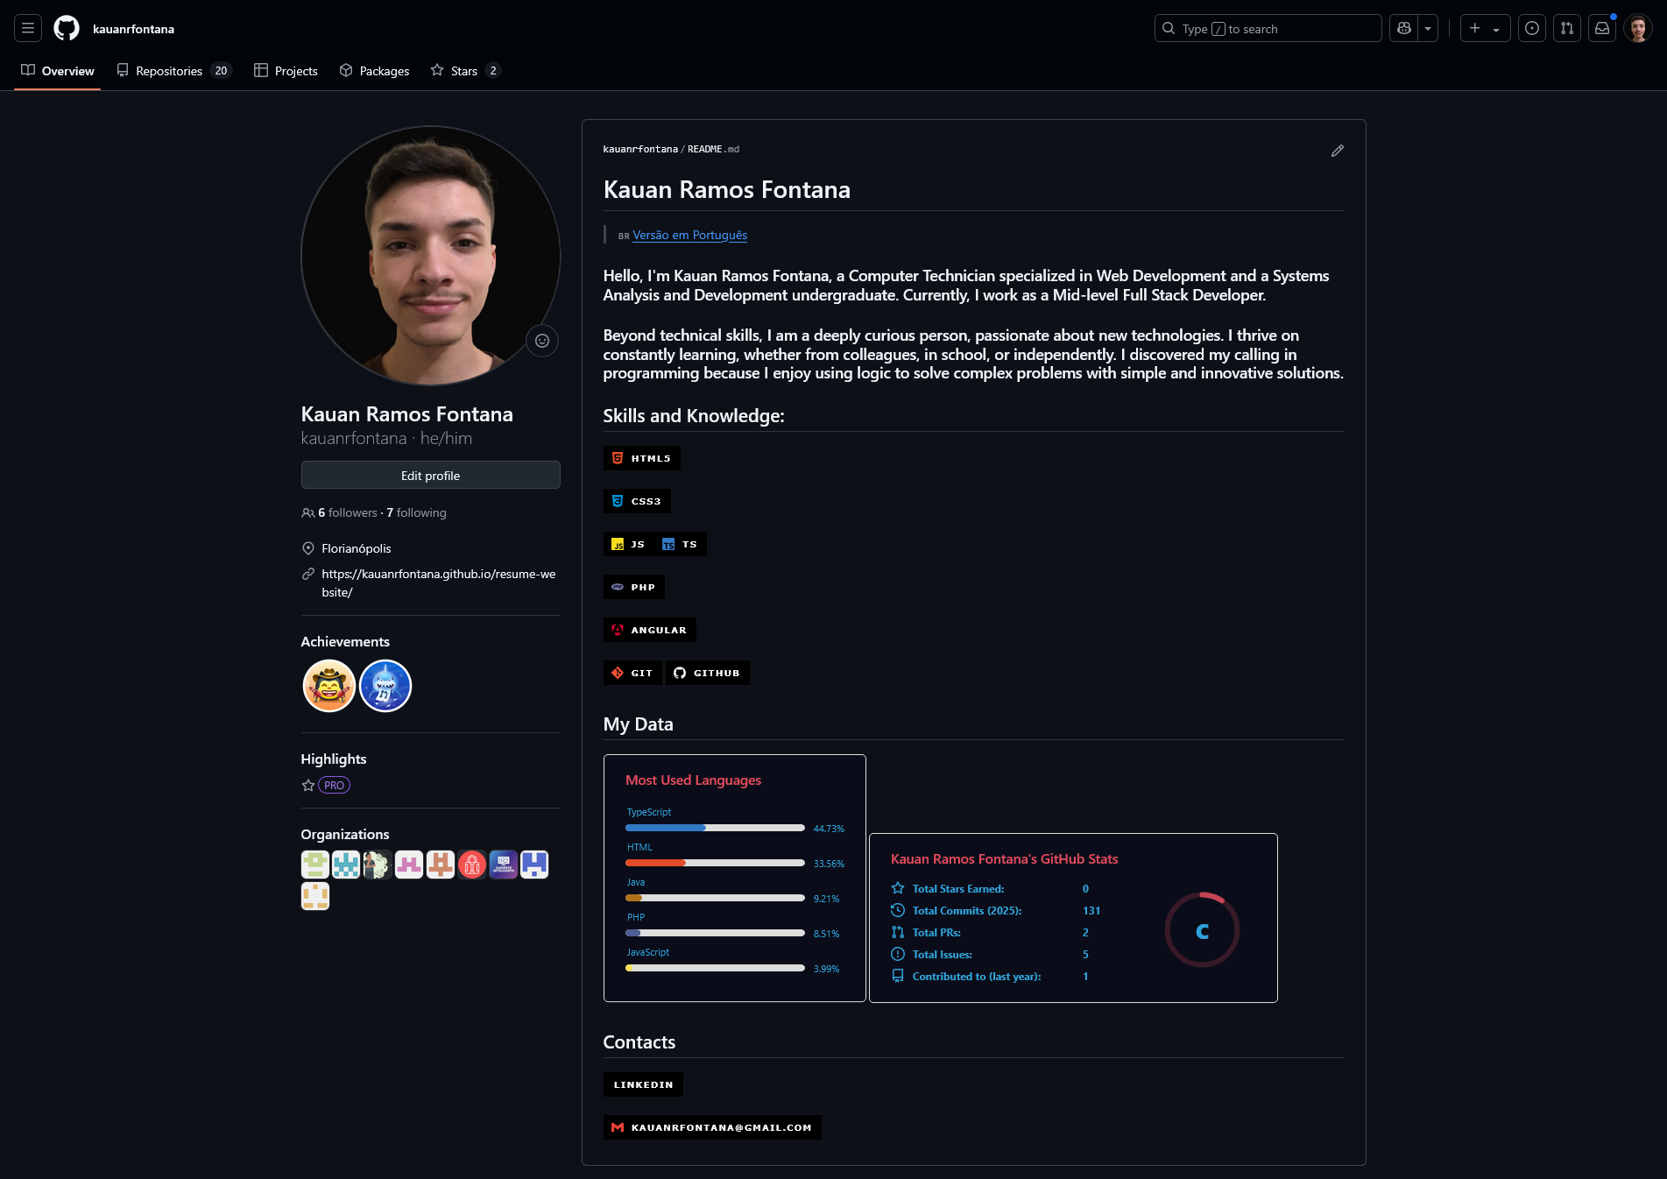
Task: Set status with the smiley icon
Action: 542,341
